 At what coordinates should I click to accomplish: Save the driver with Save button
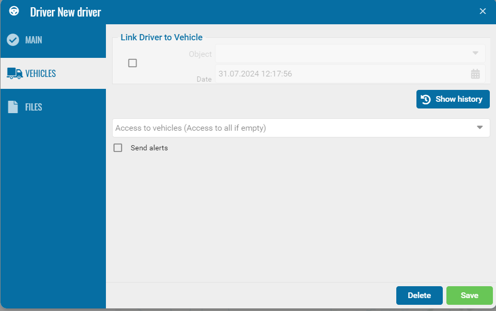click(x=469, y=296)
